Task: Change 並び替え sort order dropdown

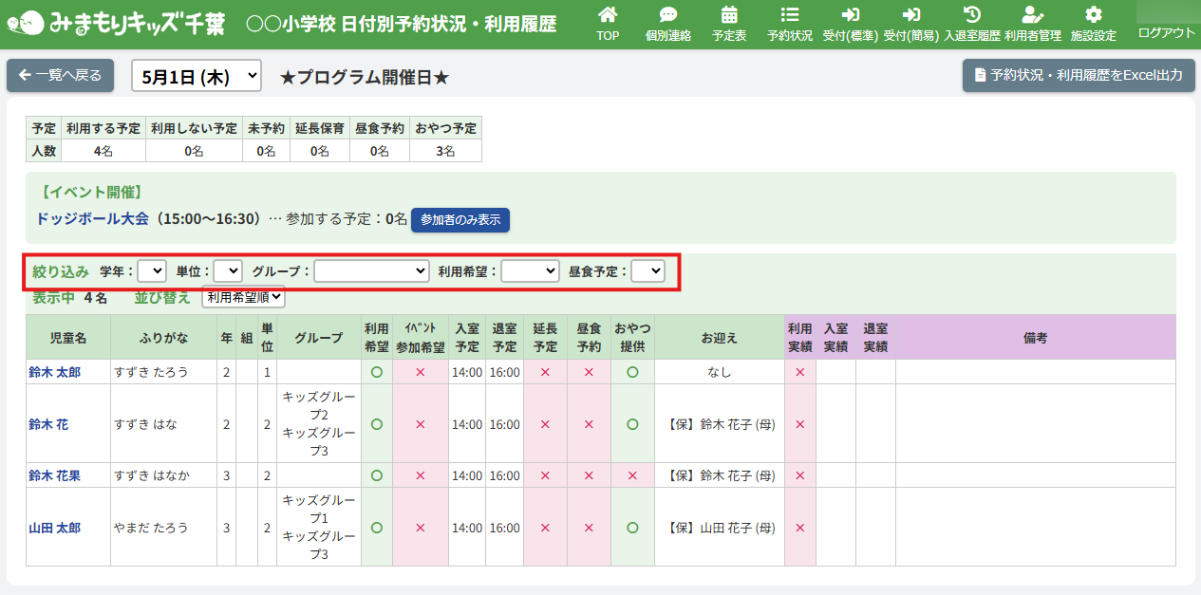Action: coord(244,297)
